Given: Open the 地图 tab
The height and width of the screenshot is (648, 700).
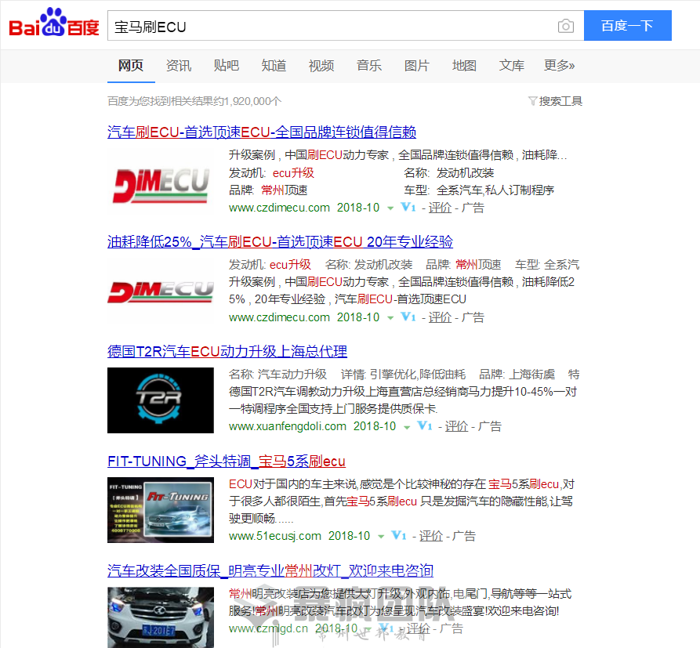Looking at the screenshot, I should click(x=464, y=66).
